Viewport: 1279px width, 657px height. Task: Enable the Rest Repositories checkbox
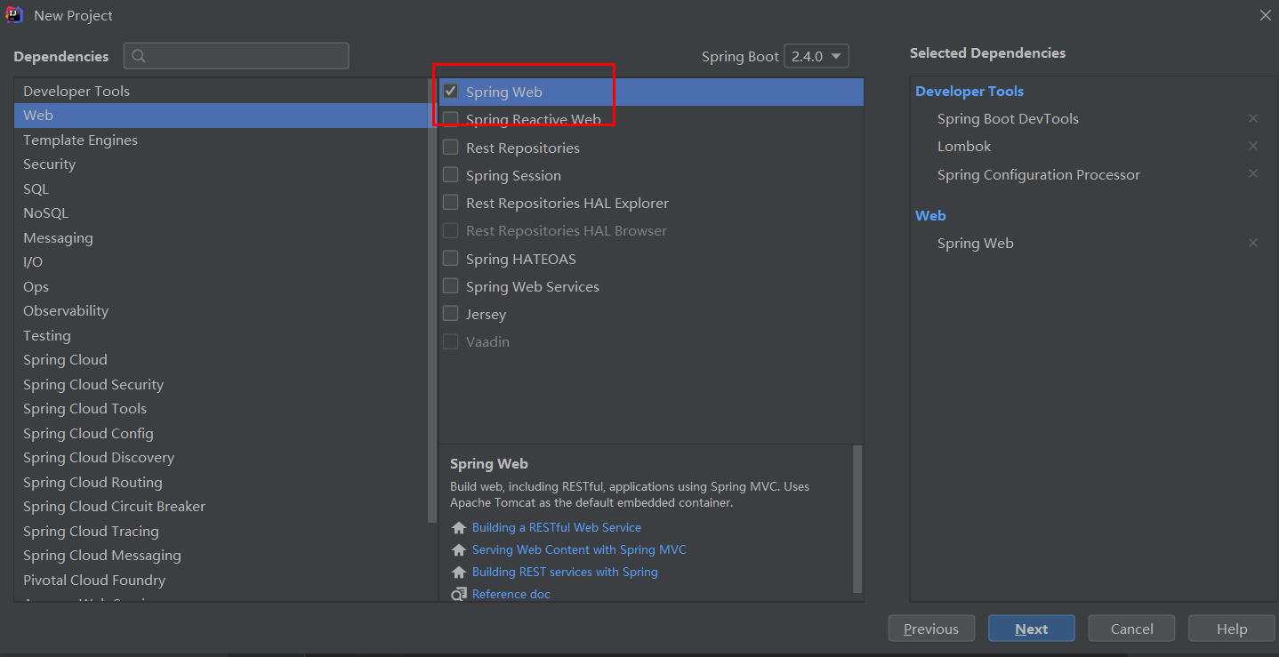point(451,148)
